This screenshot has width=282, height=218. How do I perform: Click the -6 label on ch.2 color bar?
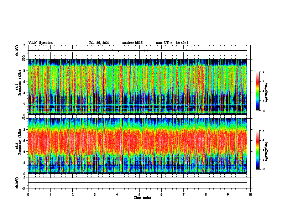pos(263,131)
